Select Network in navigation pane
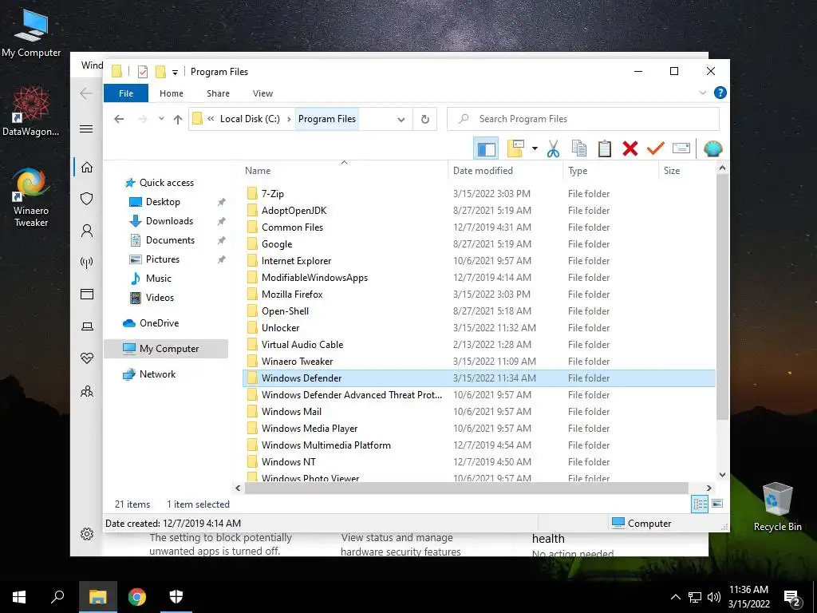Viewport: 817px width, 613px height. [157, 374]
